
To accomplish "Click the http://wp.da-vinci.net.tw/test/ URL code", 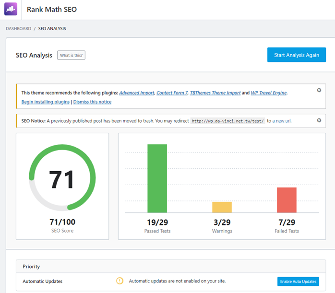I will pyautogui.click(x=228, y=121).
